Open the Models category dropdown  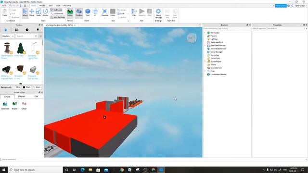(x=8, y=36)
